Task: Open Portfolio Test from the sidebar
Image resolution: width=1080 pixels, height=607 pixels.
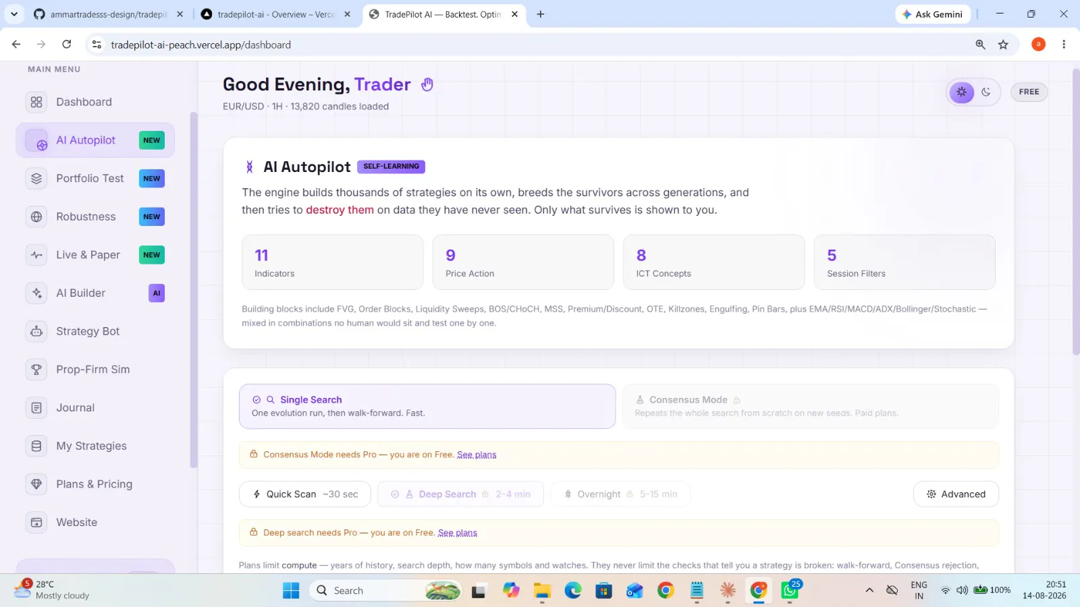Action: pos(95,179)
